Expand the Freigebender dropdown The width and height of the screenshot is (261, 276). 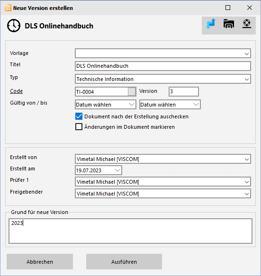[247, 194]
